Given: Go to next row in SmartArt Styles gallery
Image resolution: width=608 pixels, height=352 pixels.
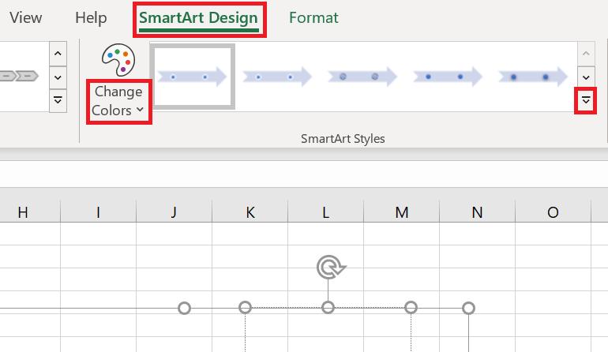Looking at the screenshot, I should point(586,77).
